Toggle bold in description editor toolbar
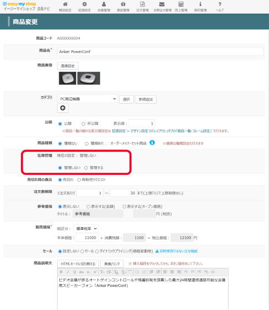The height and width of the screenshot is (310, 269). (x=61, y=272)
